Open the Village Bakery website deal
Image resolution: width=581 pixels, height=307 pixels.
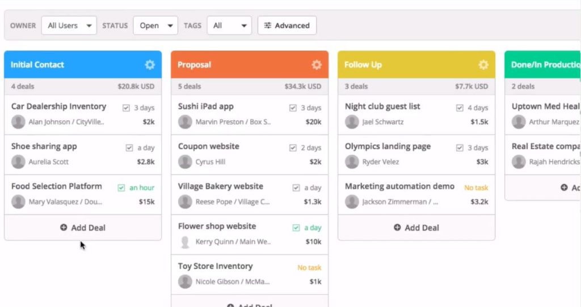click(221, 186)
